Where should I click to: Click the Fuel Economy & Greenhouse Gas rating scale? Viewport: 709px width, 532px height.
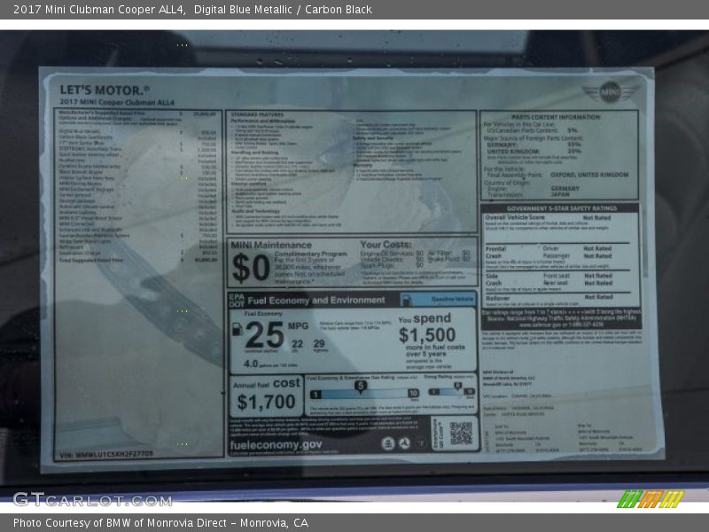[x=362, y=389]
